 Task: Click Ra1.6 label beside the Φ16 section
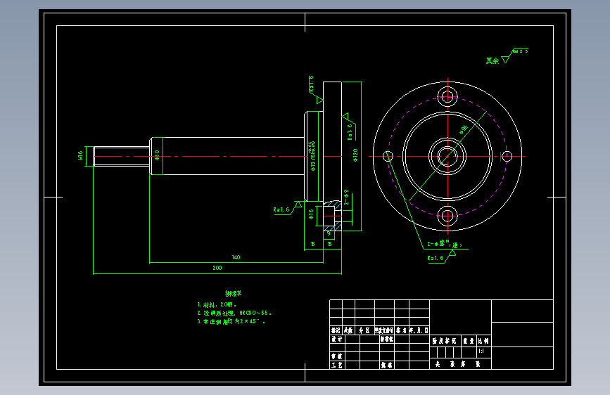point(281,209)
